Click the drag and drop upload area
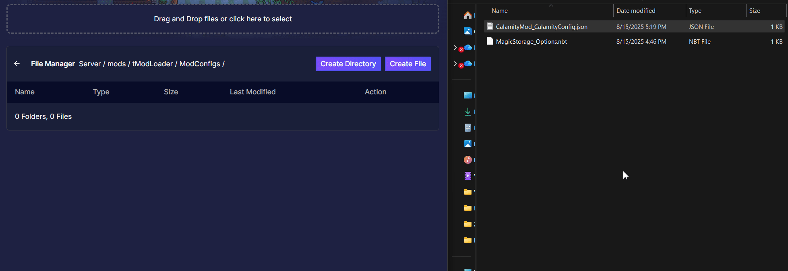 [223, 19]
